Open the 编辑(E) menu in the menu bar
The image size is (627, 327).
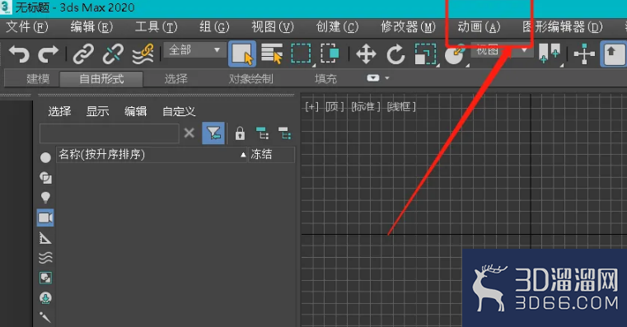pyautogui.click(x=91, y=27)
